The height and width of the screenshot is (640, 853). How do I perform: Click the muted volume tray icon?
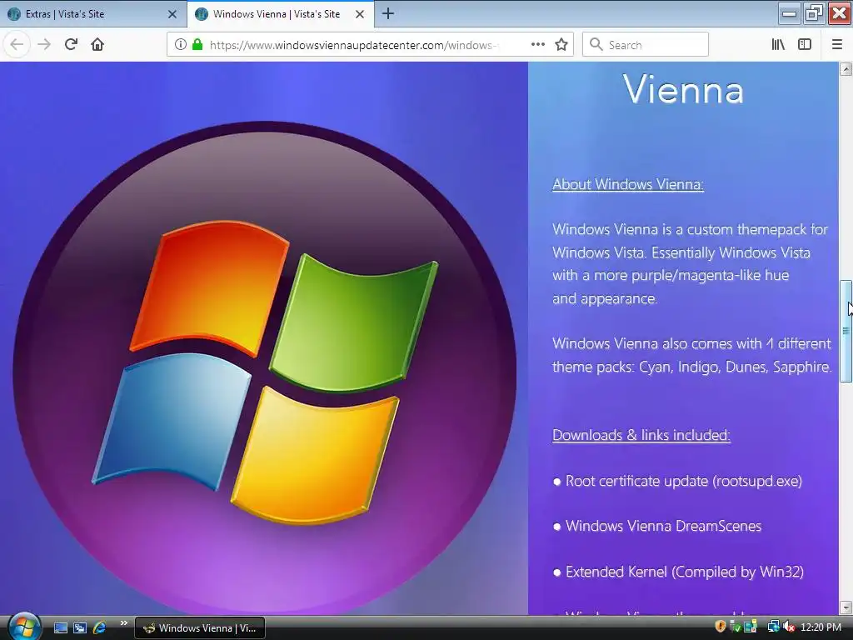[x=788, y=627]
